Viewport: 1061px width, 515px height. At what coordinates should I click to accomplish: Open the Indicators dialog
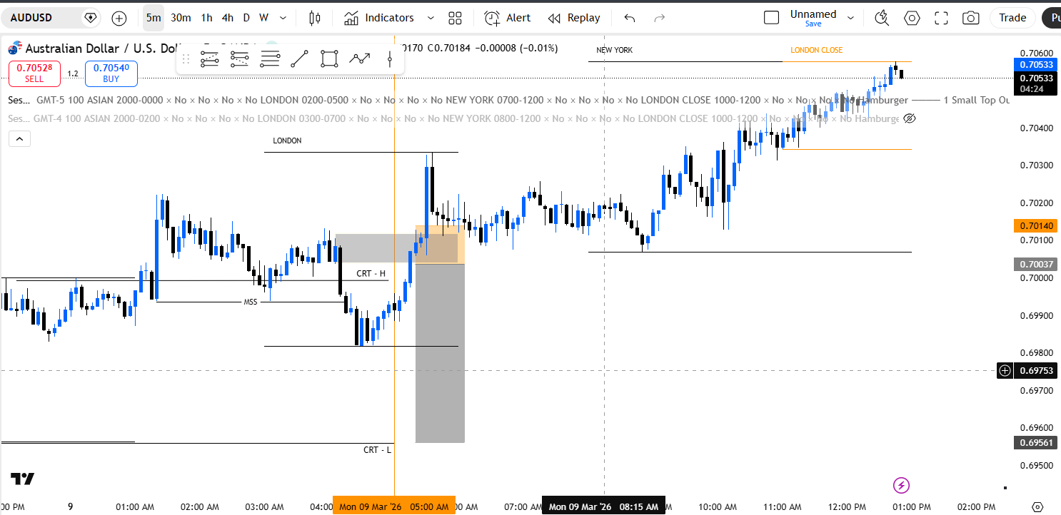[378, 18]
